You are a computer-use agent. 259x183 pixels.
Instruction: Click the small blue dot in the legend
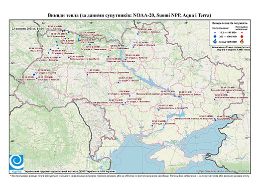[215, 32]
